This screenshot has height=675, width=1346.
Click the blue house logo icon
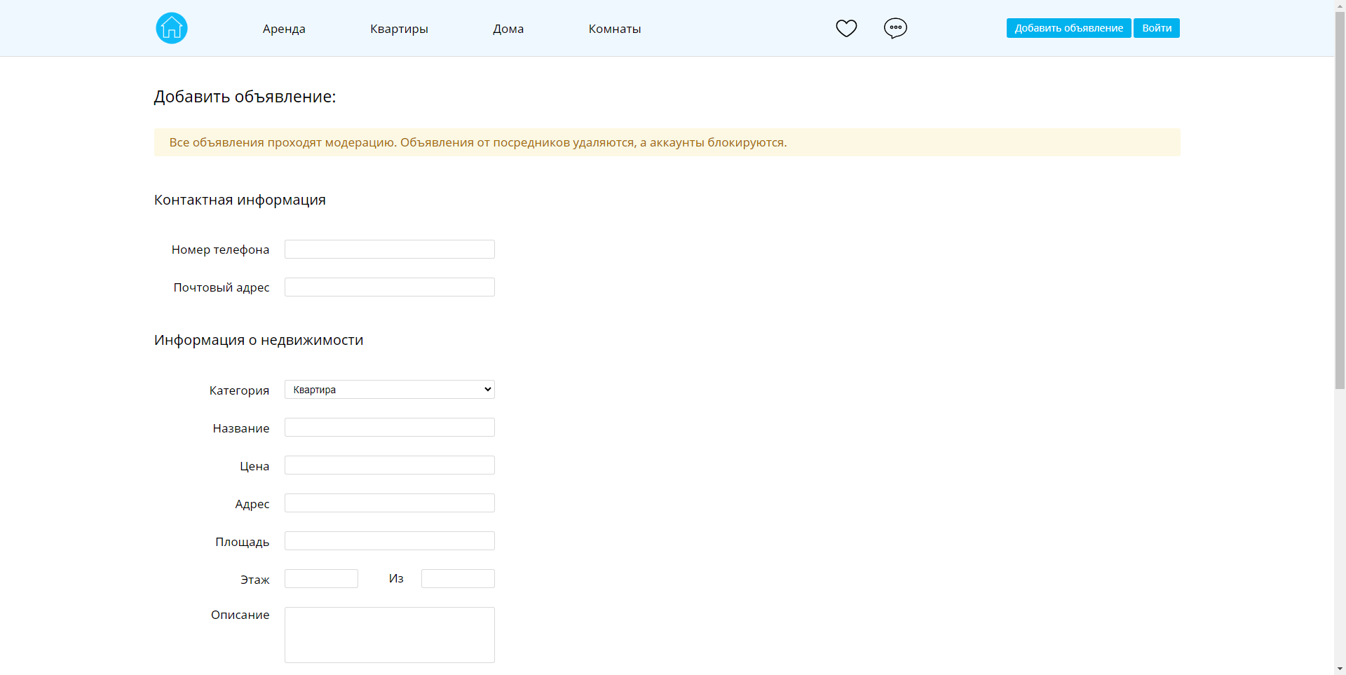point(172,28)
